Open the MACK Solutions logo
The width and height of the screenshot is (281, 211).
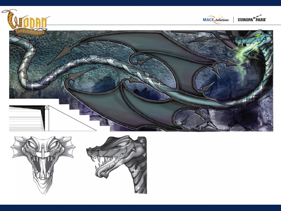click(x=216, y=20)
